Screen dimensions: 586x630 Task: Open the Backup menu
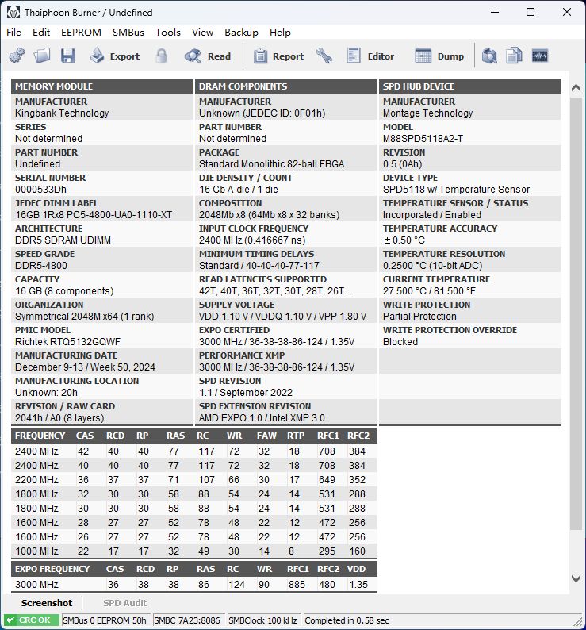pos(241,33)
